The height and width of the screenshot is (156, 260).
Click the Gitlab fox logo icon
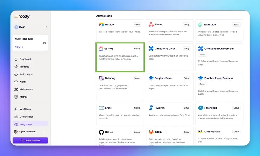pyautogui.click(x=151, y=132)
